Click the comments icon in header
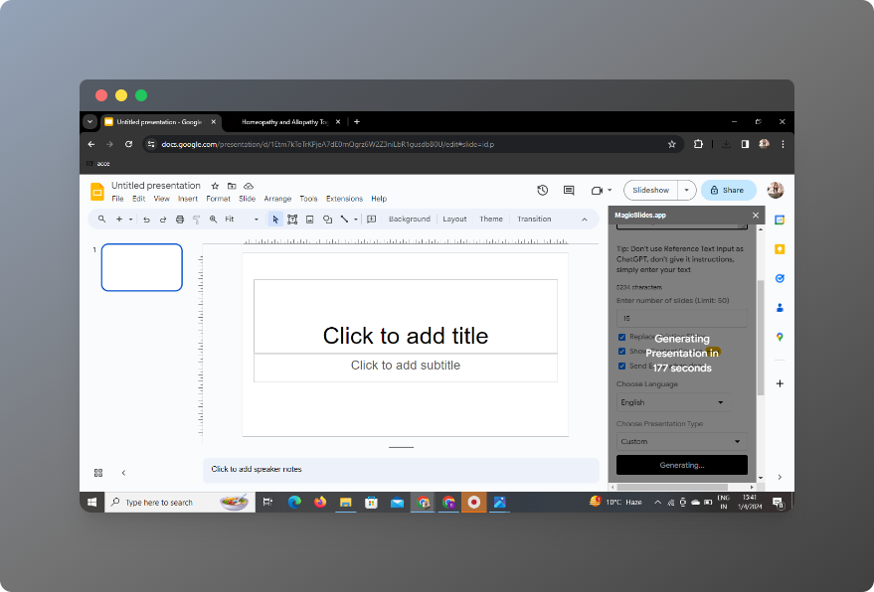 [x=569, y=190]
